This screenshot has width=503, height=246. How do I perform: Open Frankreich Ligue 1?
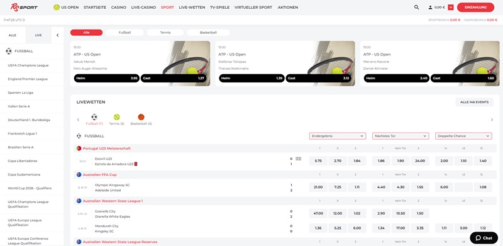[x=22, y=133]
